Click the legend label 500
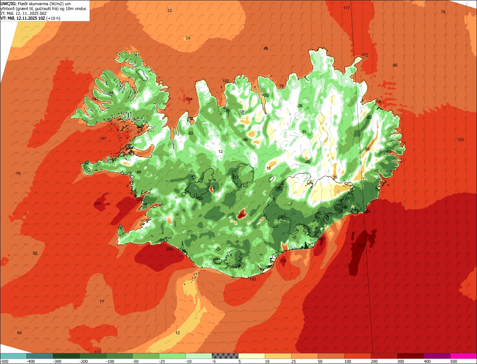This screenshot has height=364, width=477. point(454,361)
